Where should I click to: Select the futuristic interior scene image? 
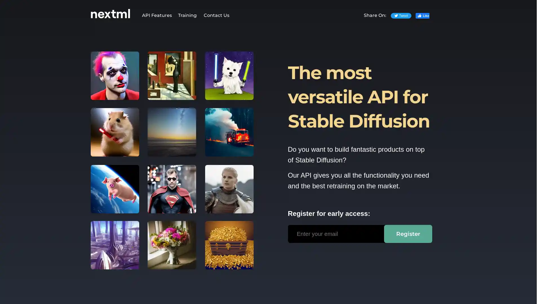click(115, 245)
